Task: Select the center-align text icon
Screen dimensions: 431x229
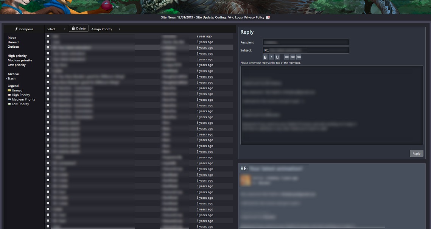Action: point(293,57)
